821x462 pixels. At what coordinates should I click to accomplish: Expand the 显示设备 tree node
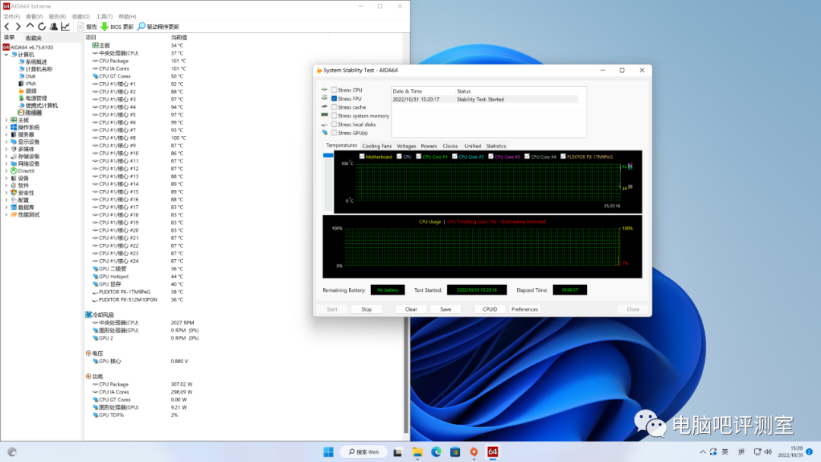[6, 142]
